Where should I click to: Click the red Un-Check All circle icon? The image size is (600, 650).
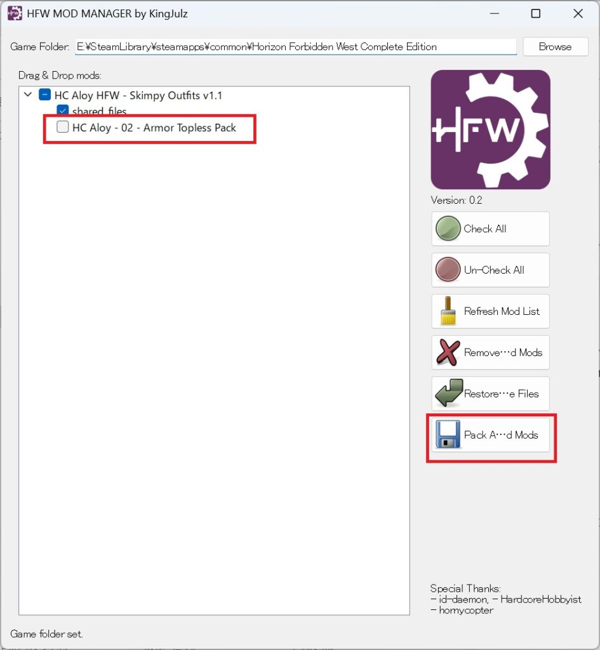[x=448, y=269]
